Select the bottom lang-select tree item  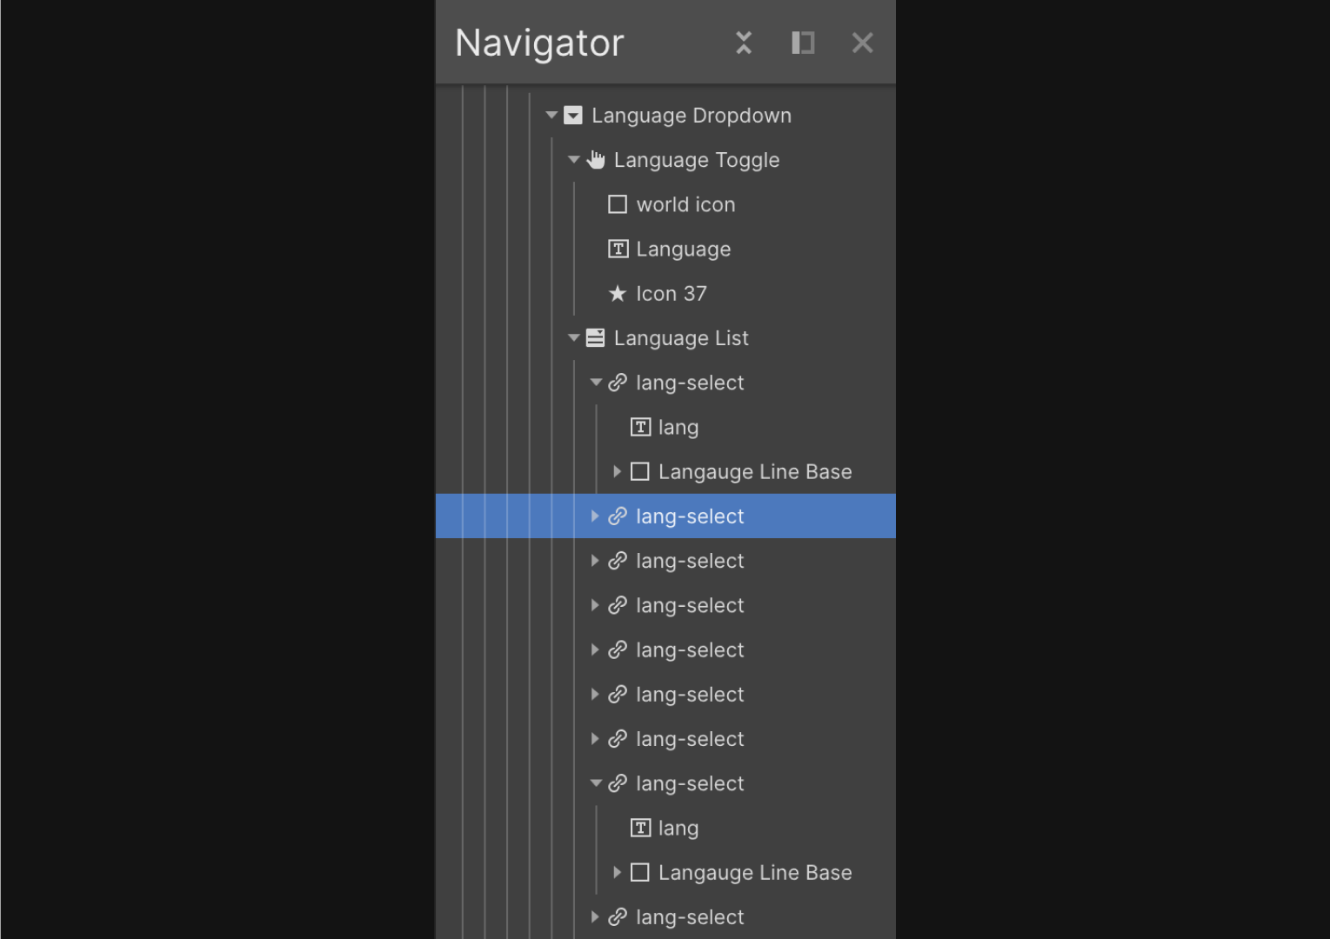pos(689,917)
